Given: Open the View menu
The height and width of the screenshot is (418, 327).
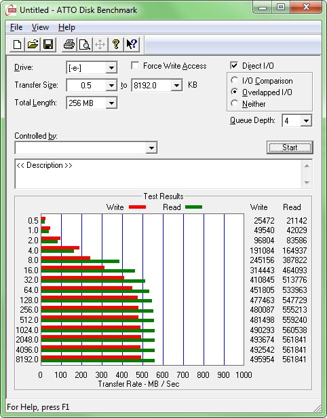Looking at the screenshot, I should 40,27.
